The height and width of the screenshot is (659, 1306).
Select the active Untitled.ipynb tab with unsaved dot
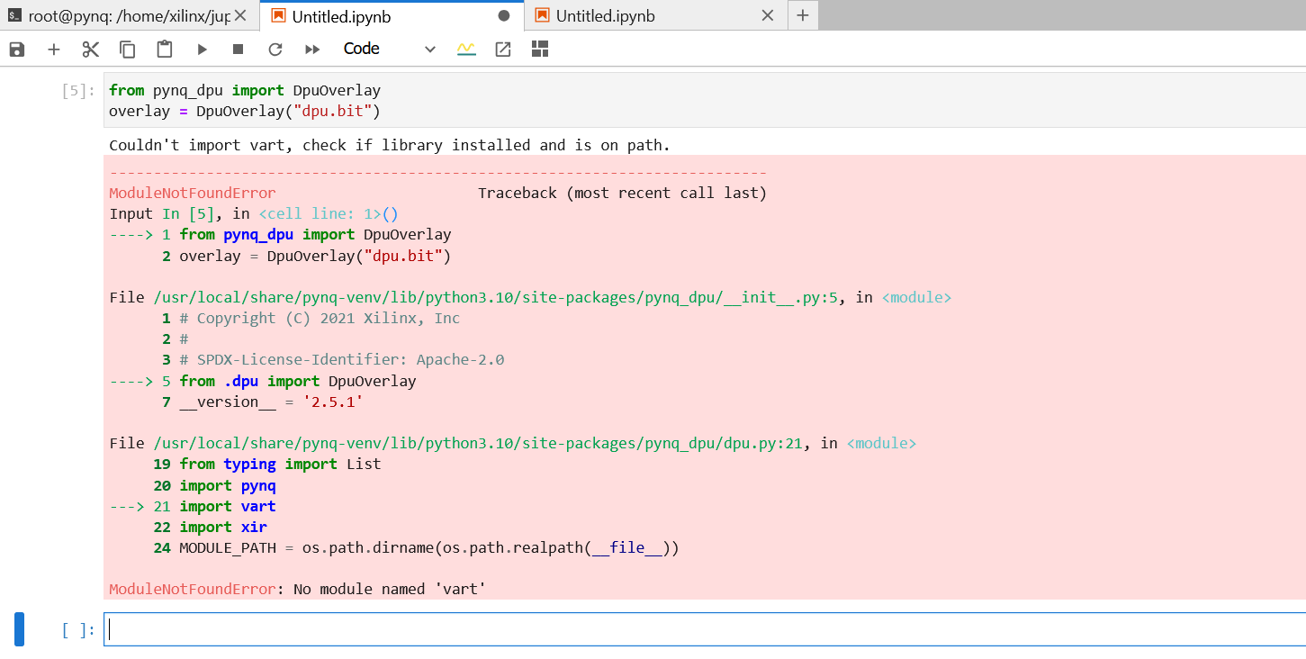point(391,15)
